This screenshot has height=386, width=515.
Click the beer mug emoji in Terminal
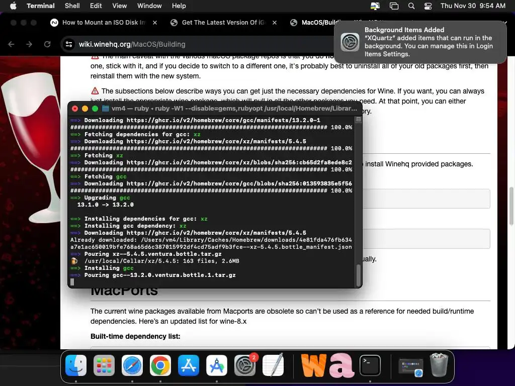click(74, 261)
